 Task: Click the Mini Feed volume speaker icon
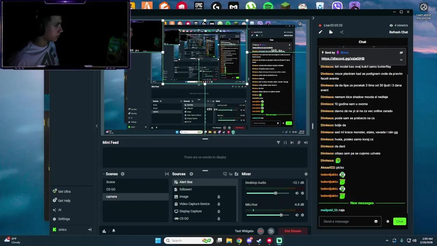306,142
